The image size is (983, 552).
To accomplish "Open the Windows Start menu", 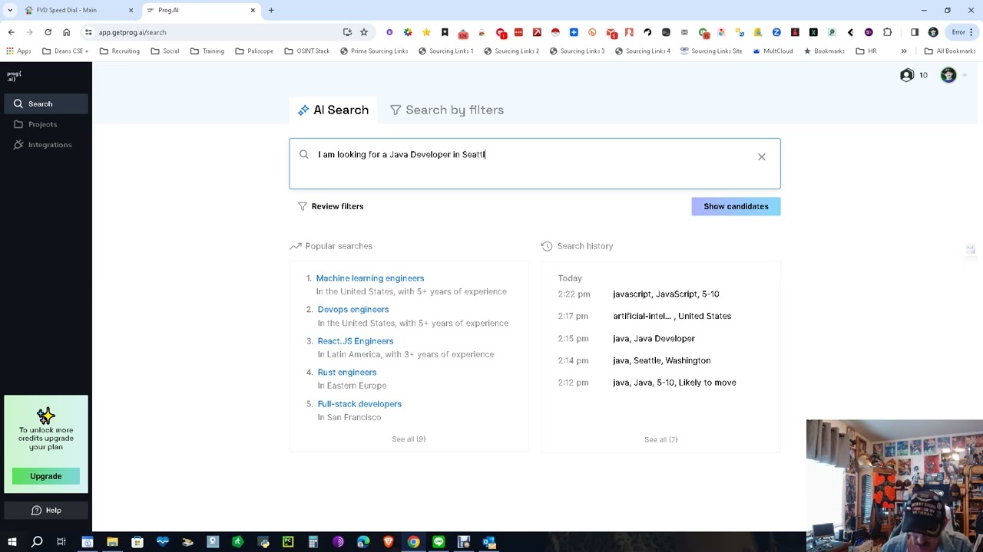I will pyautogui.click(x=12, y=542).
